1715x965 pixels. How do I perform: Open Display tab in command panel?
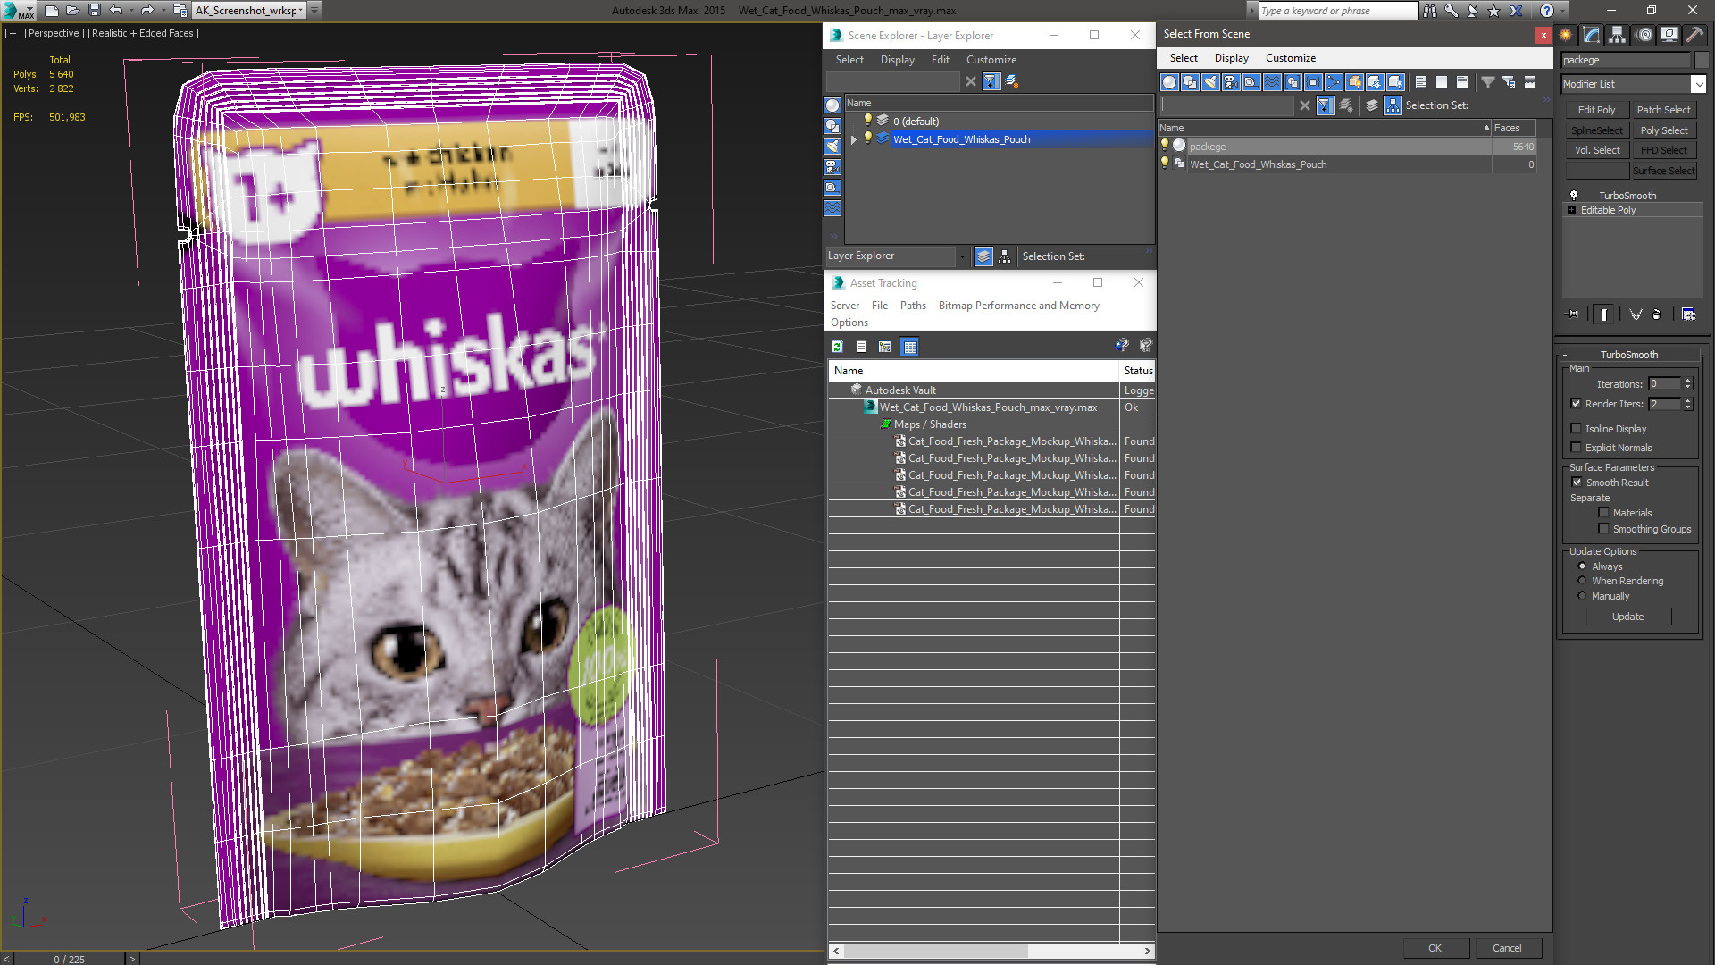coord(1669,35)
